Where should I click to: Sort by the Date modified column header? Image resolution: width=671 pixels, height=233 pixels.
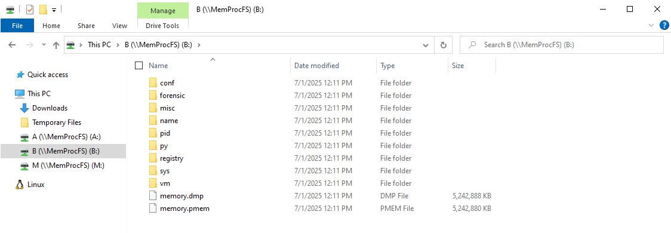coord(316,66)
